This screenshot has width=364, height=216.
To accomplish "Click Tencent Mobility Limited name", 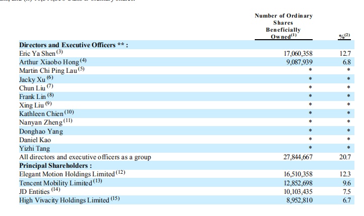I will [x=55, y=183].
